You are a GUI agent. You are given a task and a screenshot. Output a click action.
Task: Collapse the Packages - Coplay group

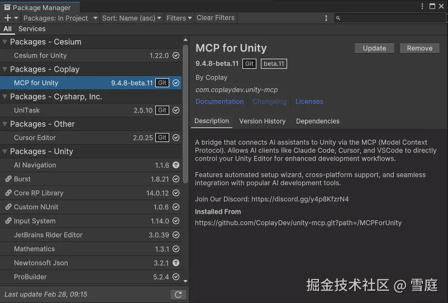[4, 69]
